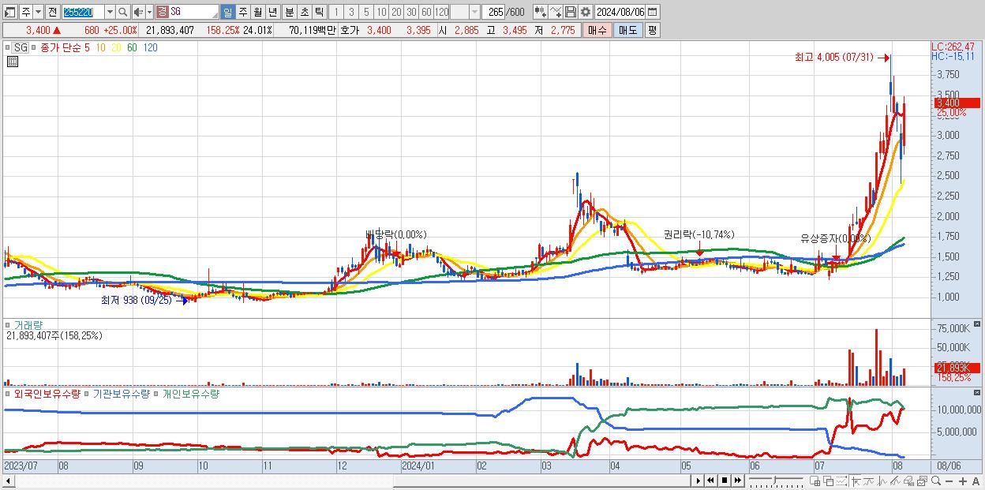Expand dropdown arrow beside speaker icon

click(x=150, y=12)
